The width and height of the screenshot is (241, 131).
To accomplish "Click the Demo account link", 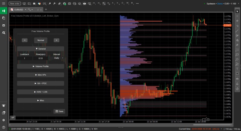I will point(220,4).
